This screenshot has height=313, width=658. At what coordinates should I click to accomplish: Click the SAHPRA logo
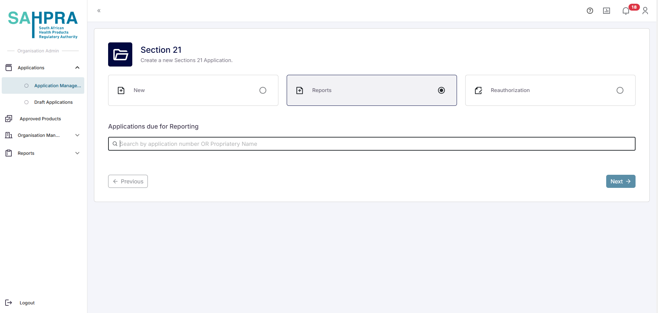tap(43, 24)
